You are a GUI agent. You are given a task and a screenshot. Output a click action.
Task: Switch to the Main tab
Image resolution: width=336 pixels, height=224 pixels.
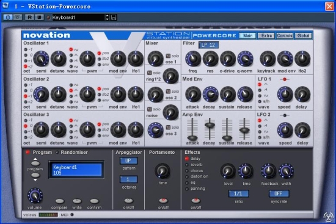(x=247, y=35)
